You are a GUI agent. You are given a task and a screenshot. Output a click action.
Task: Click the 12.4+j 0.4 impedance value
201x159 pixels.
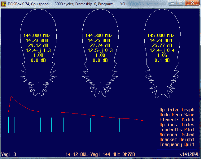(x=162, y=50)
